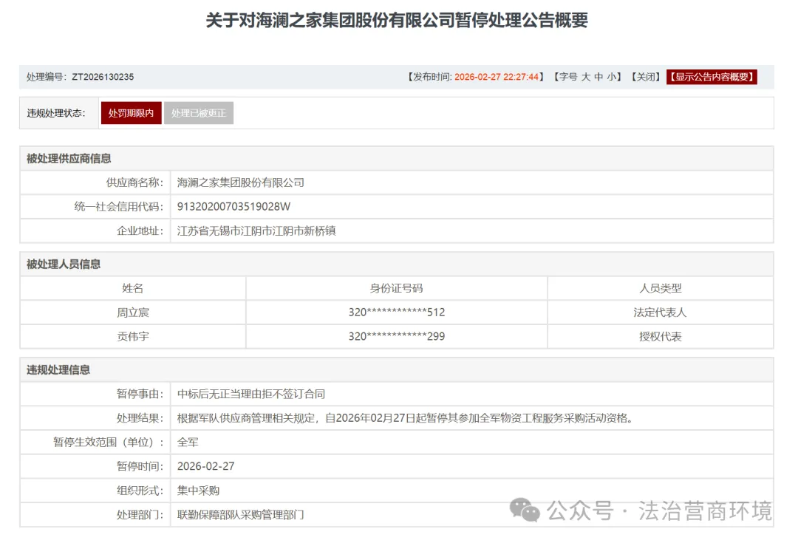The width and height of the screenshot is (798, 543).
Task: Click the 集中采购 value
Action: (199, 491)
